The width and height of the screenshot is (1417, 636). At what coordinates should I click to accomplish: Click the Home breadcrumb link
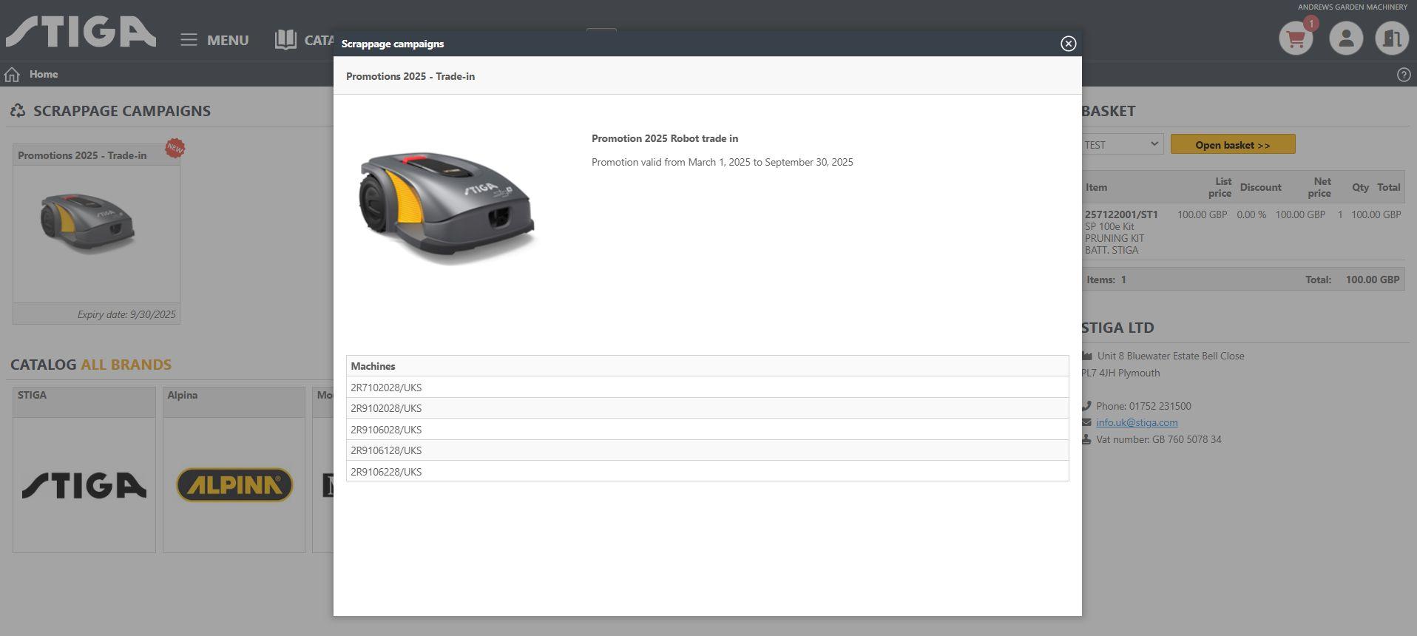click(44, 74)
